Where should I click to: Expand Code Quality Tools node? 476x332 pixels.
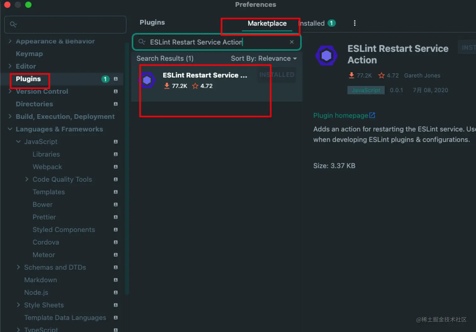pos(27,179)
